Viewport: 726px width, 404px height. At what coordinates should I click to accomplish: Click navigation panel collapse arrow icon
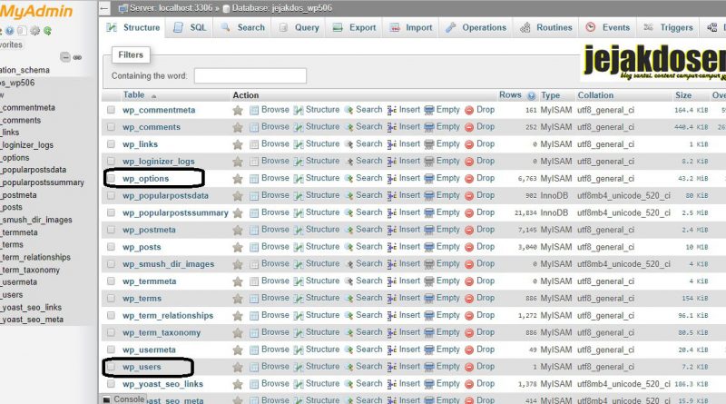(104, 8)
